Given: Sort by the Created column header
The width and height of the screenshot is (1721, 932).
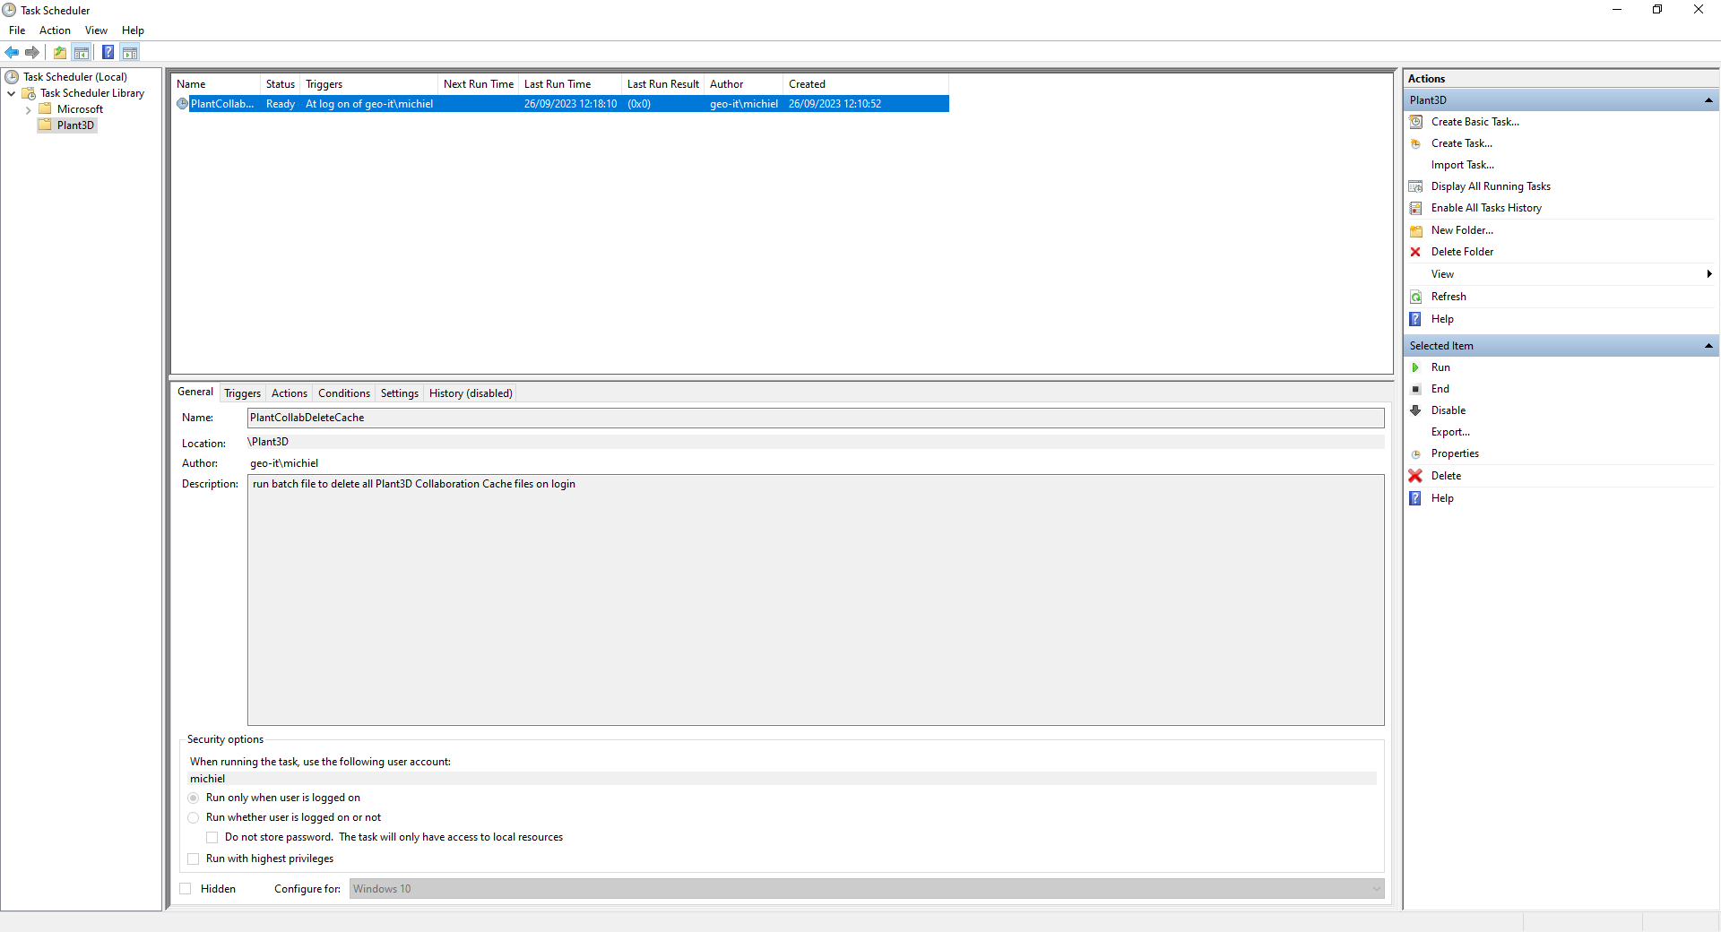Looking at the screenshot, I should (865, 84).
